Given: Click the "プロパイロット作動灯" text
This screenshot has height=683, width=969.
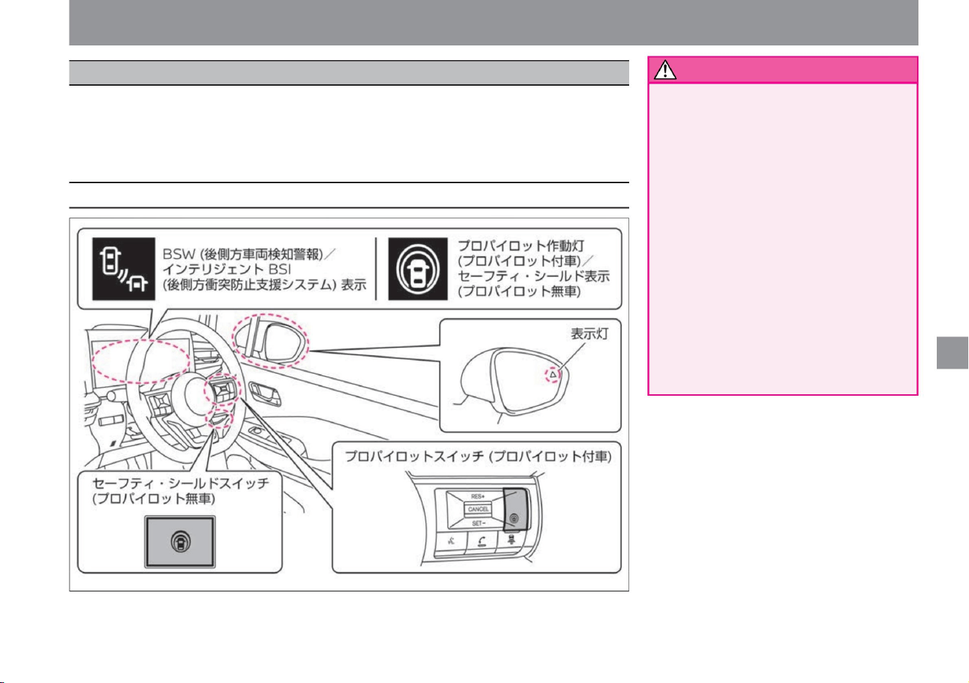Looking at the screenshot, I should 521,245.
